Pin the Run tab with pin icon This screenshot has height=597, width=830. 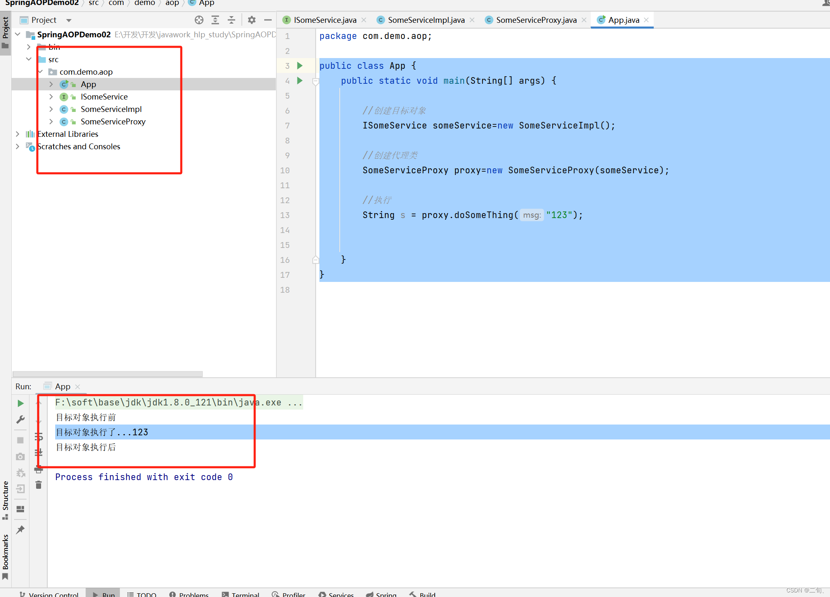click(20, 530)
